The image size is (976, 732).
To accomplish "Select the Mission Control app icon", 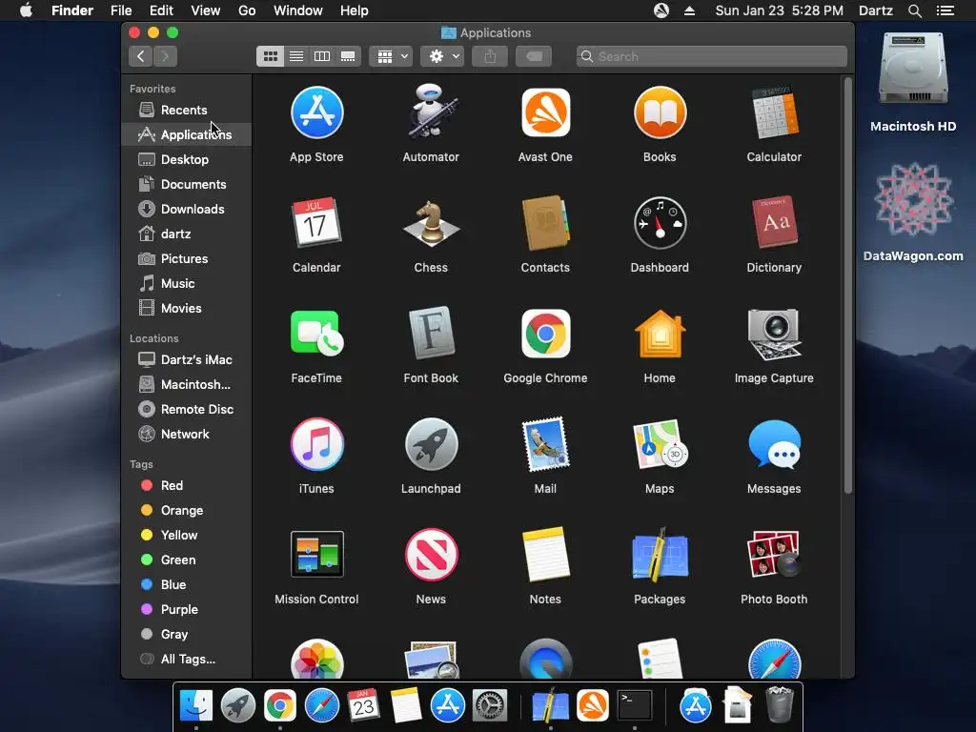I will (x=316, y=555).
